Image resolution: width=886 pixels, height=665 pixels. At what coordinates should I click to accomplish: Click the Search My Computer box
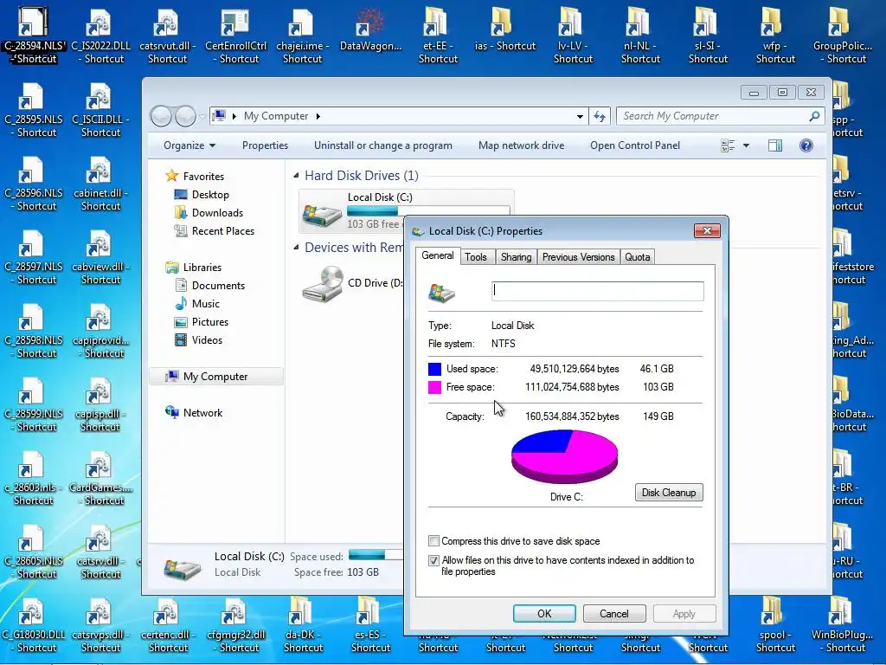coord(721,116)
